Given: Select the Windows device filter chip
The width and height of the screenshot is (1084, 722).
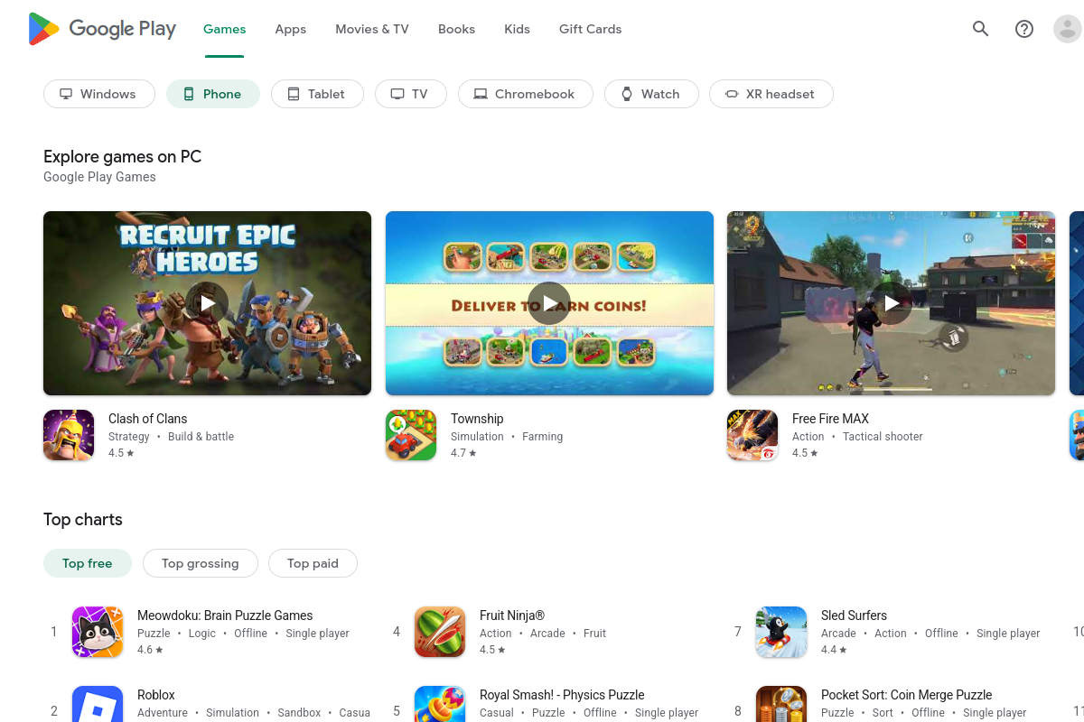Looking at the screenshot, I should tap(98, 94).
